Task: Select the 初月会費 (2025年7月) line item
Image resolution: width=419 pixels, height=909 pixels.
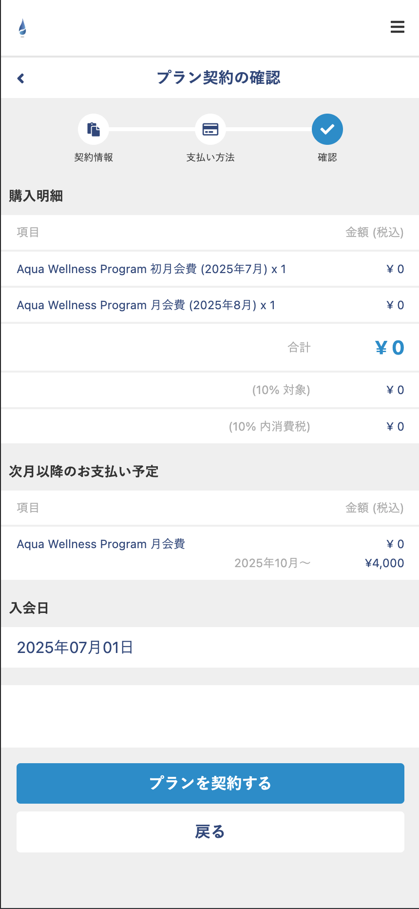Action: pyautogui.click(x=210, y=269)
